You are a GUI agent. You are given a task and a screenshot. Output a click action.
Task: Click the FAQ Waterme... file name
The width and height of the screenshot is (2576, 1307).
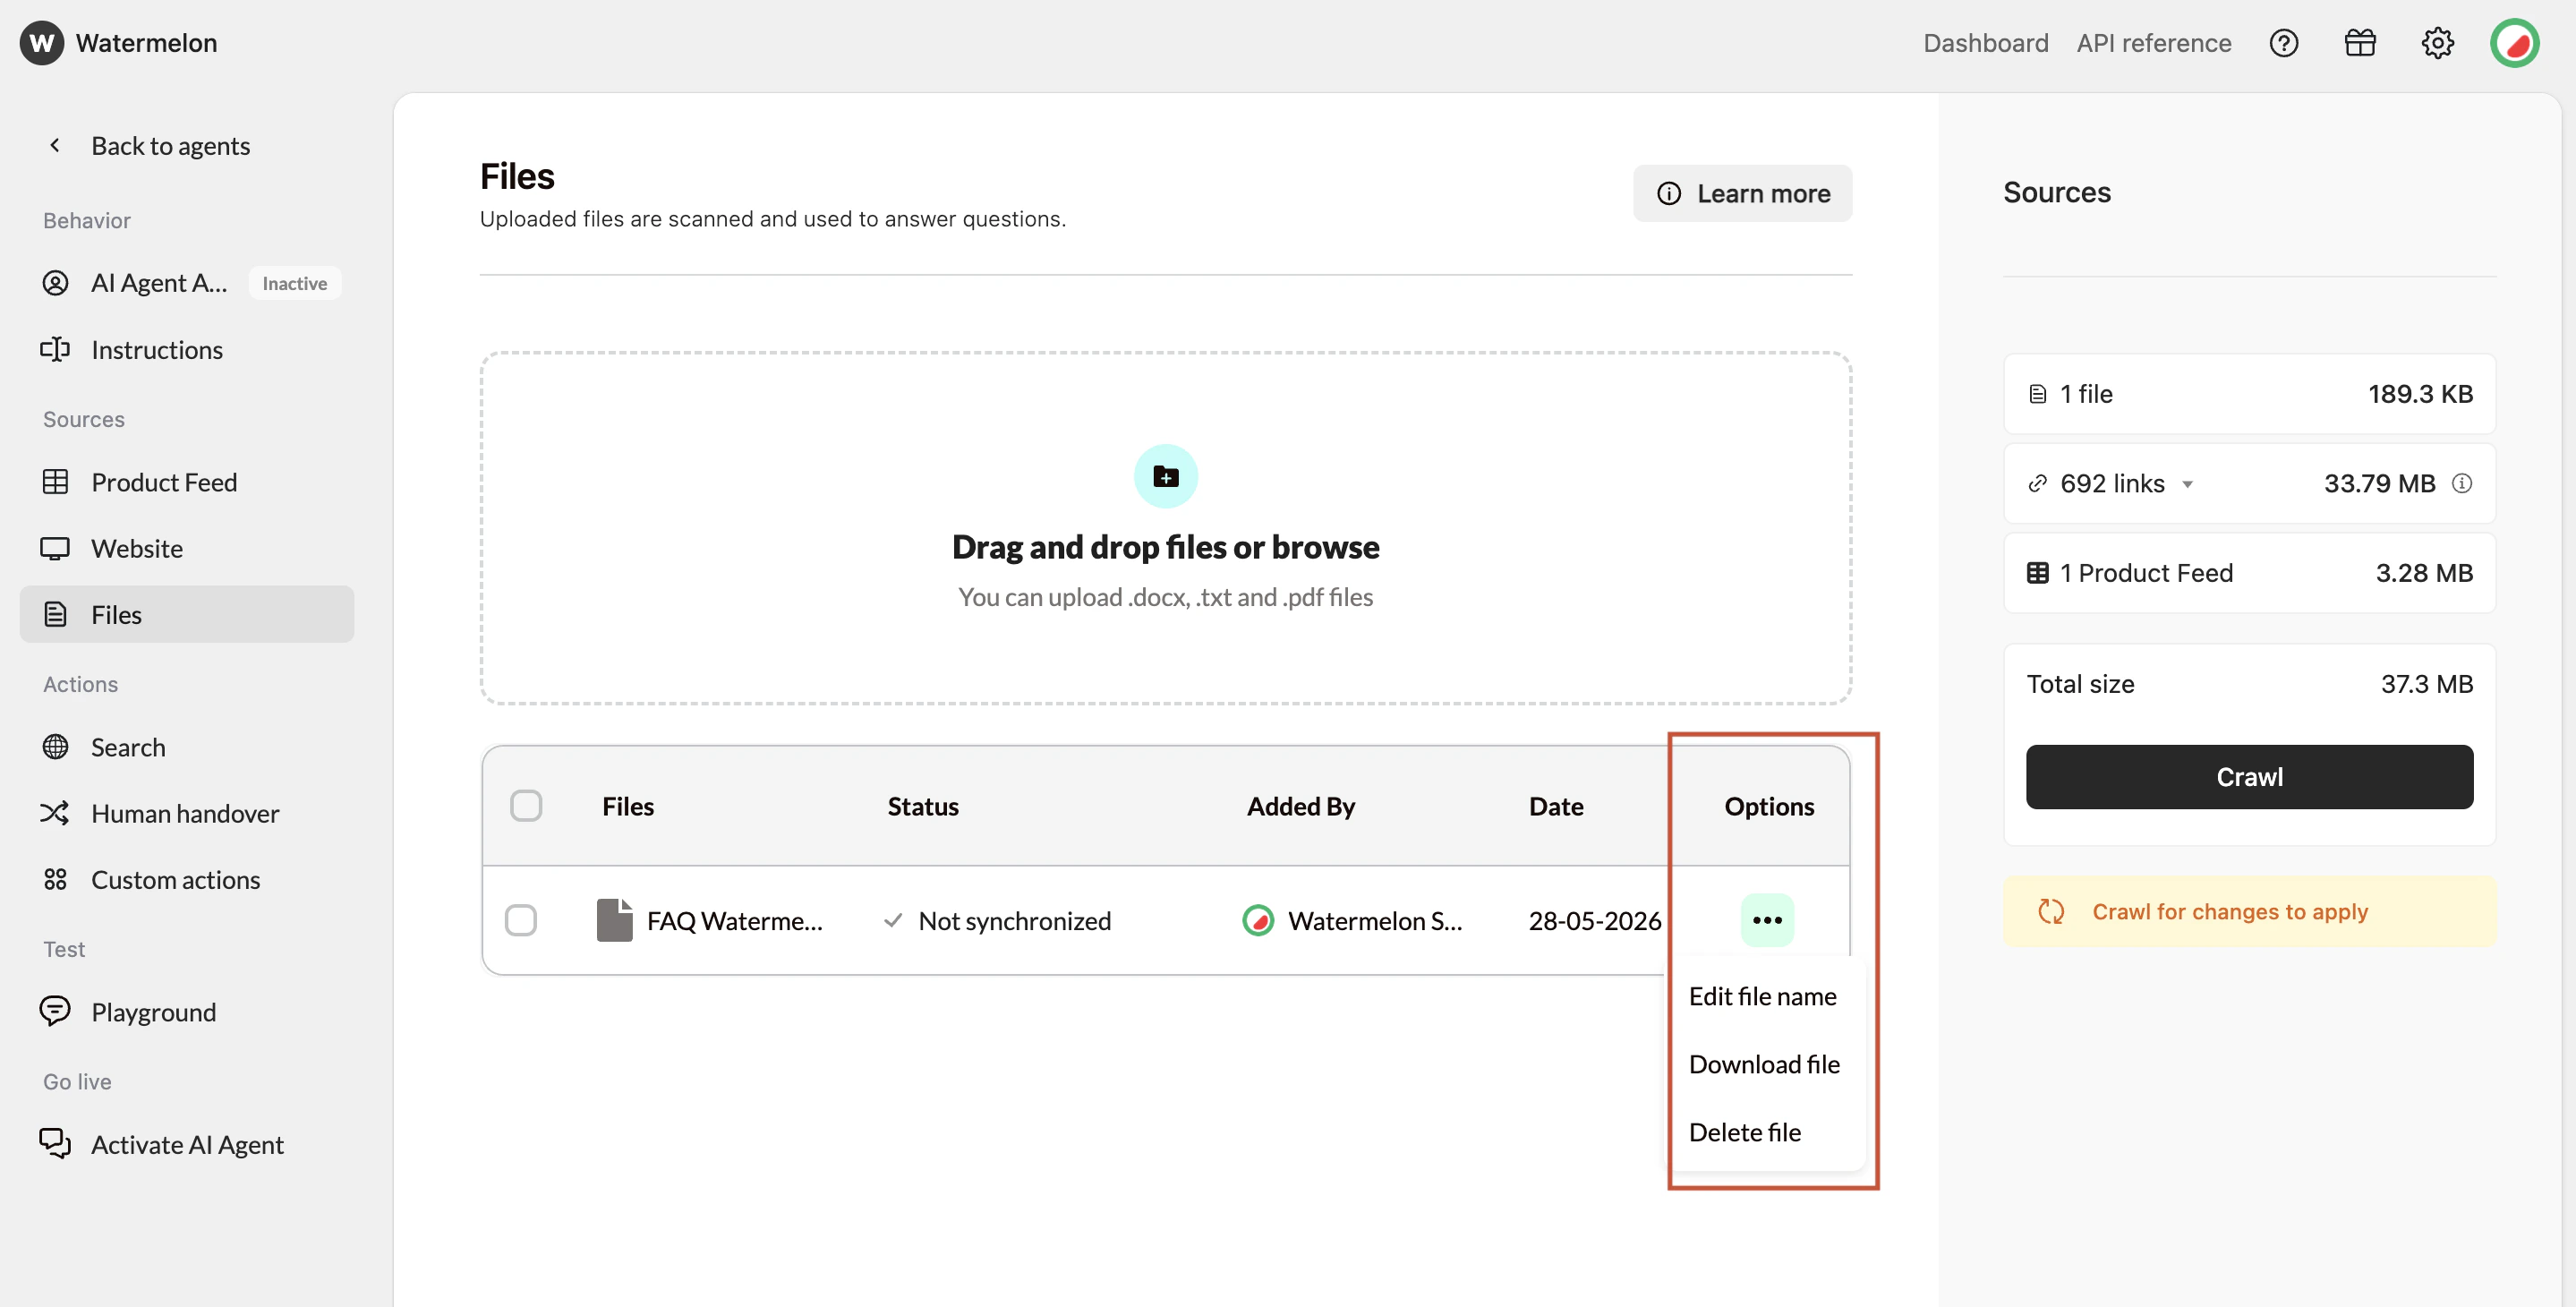click(x=734, y=920)
